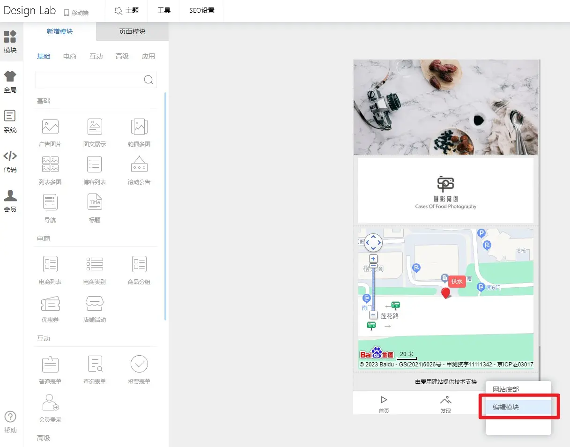Click the map zoom in plus button
570x447 pixels.
pyautogui.click(x=373, y=259)
